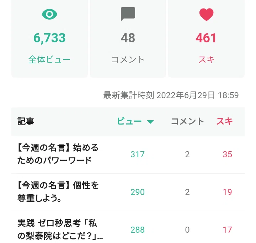
Task: Open article 始めるためのパワーワード
Action: click(58, 154)
